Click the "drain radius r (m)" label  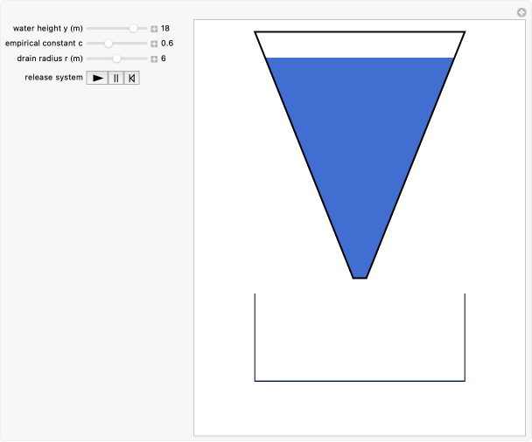coord(50,59)
